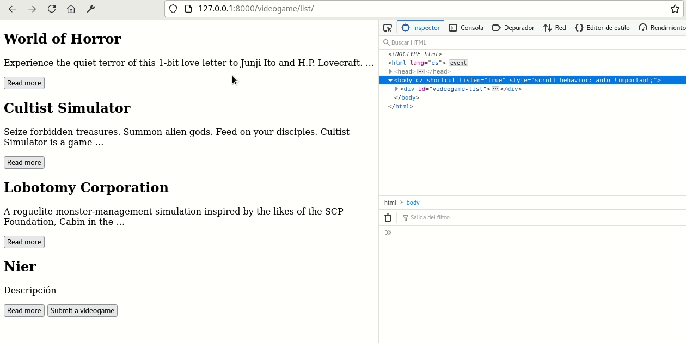
Task: Show event listeners via event badge
Action: (x=458, y=63)
